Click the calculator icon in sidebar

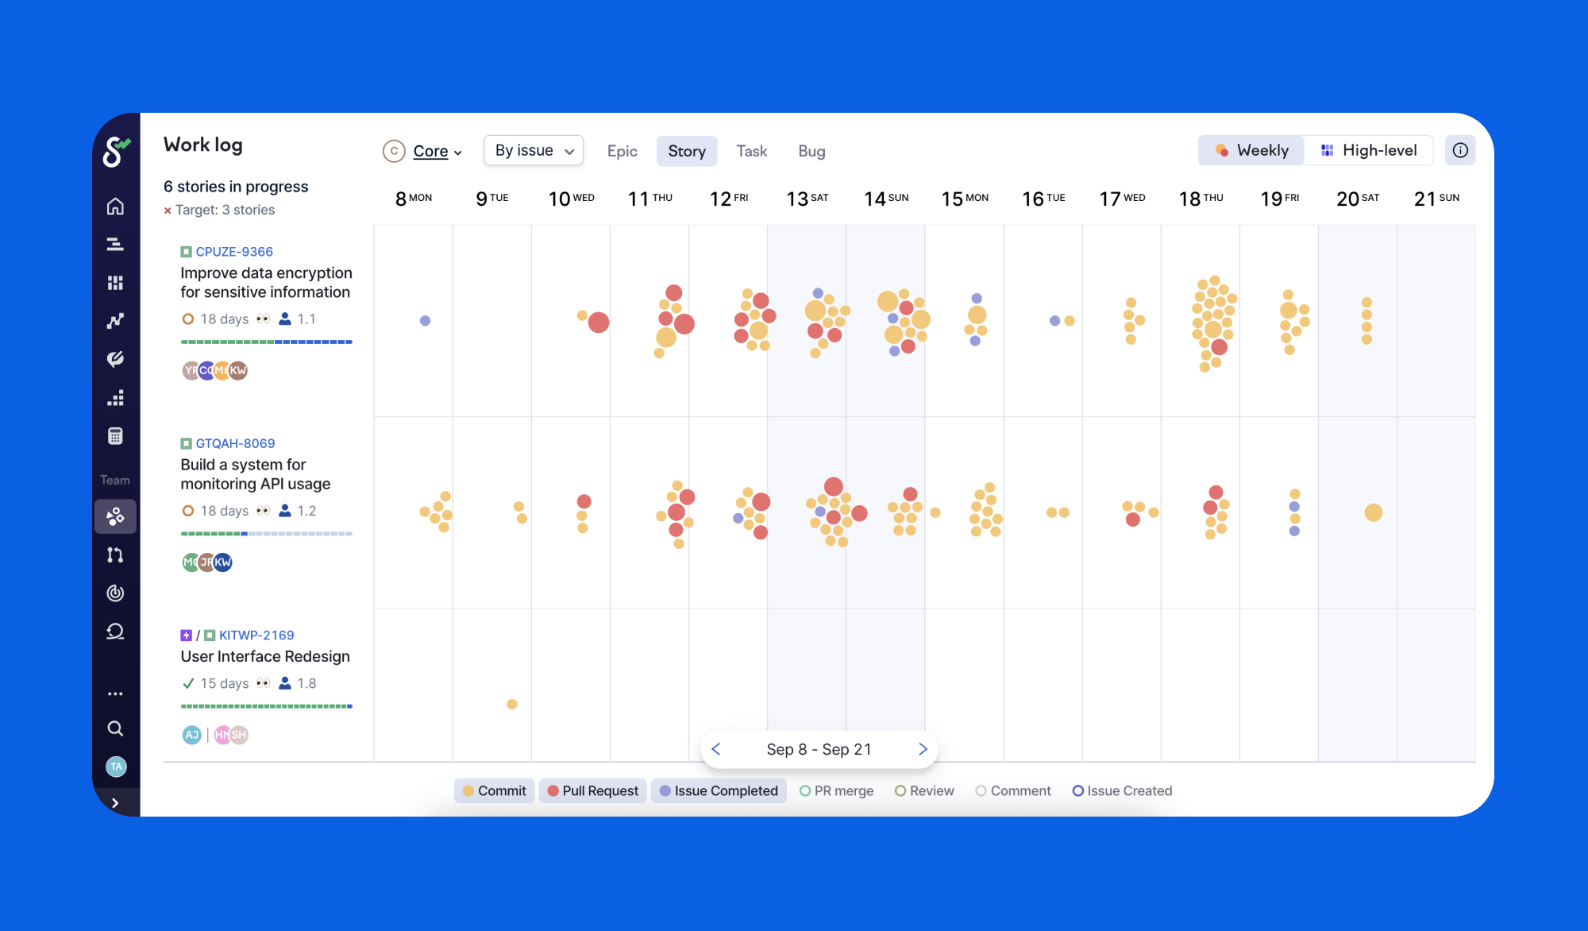coord(115,436)
